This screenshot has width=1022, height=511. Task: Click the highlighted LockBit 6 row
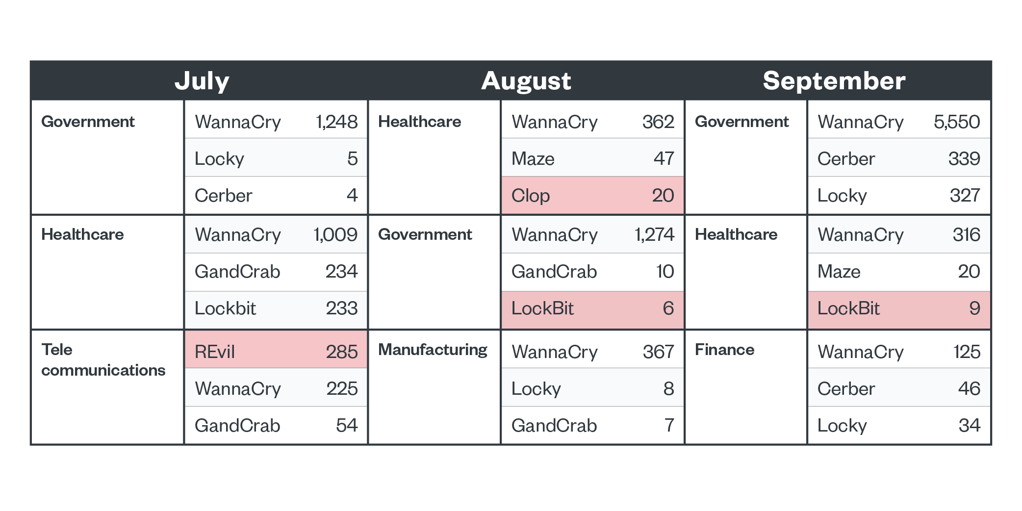point(592,308)
